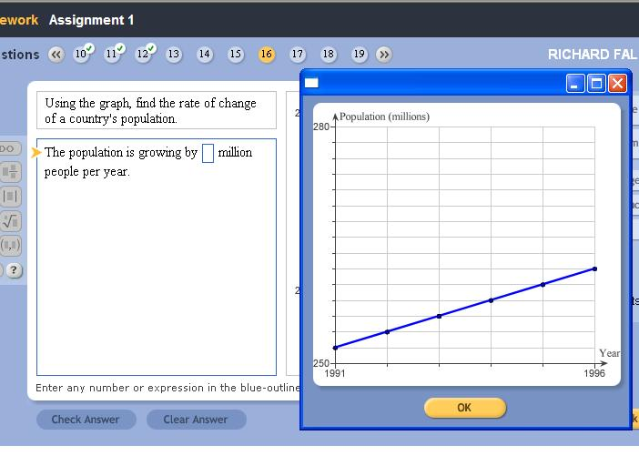Open question 13

[x=174, y=55]
